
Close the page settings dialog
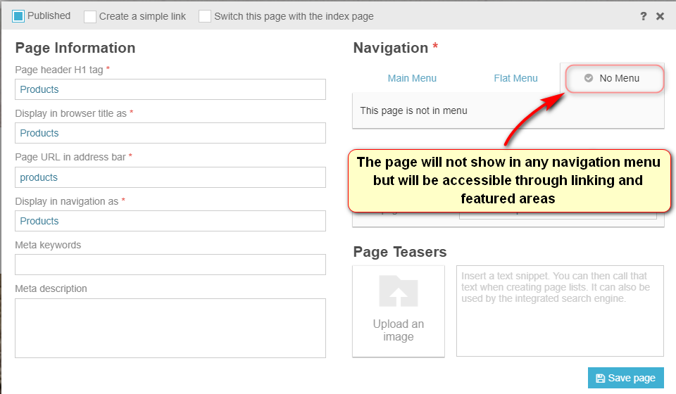click(660, 16)
